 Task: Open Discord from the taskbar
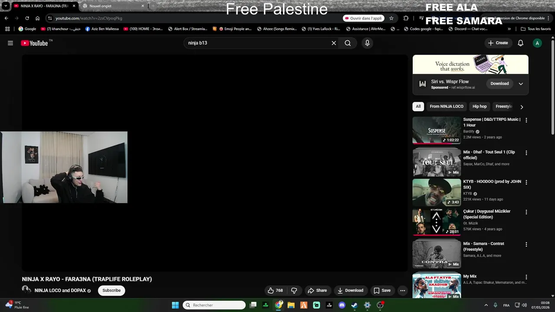coord(342,305)
